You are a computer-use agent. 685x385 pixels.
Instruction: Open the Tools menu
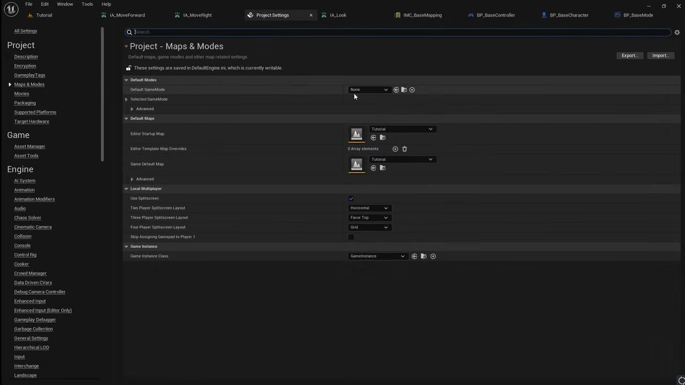point(87,4)
